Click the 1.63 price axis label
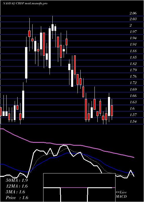The height and width of the screenshot is (202, 144). 133,102
